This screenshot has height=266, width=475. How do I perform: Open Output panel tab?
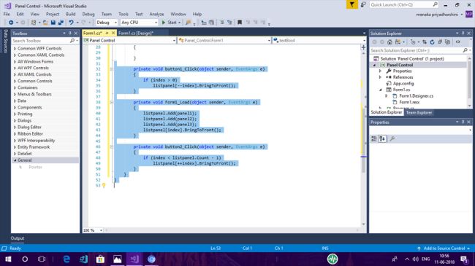18,238
